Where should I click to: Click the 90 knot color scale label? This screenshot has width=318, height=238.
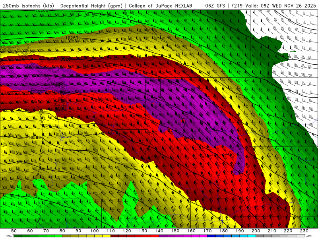[x=78, y=231]
